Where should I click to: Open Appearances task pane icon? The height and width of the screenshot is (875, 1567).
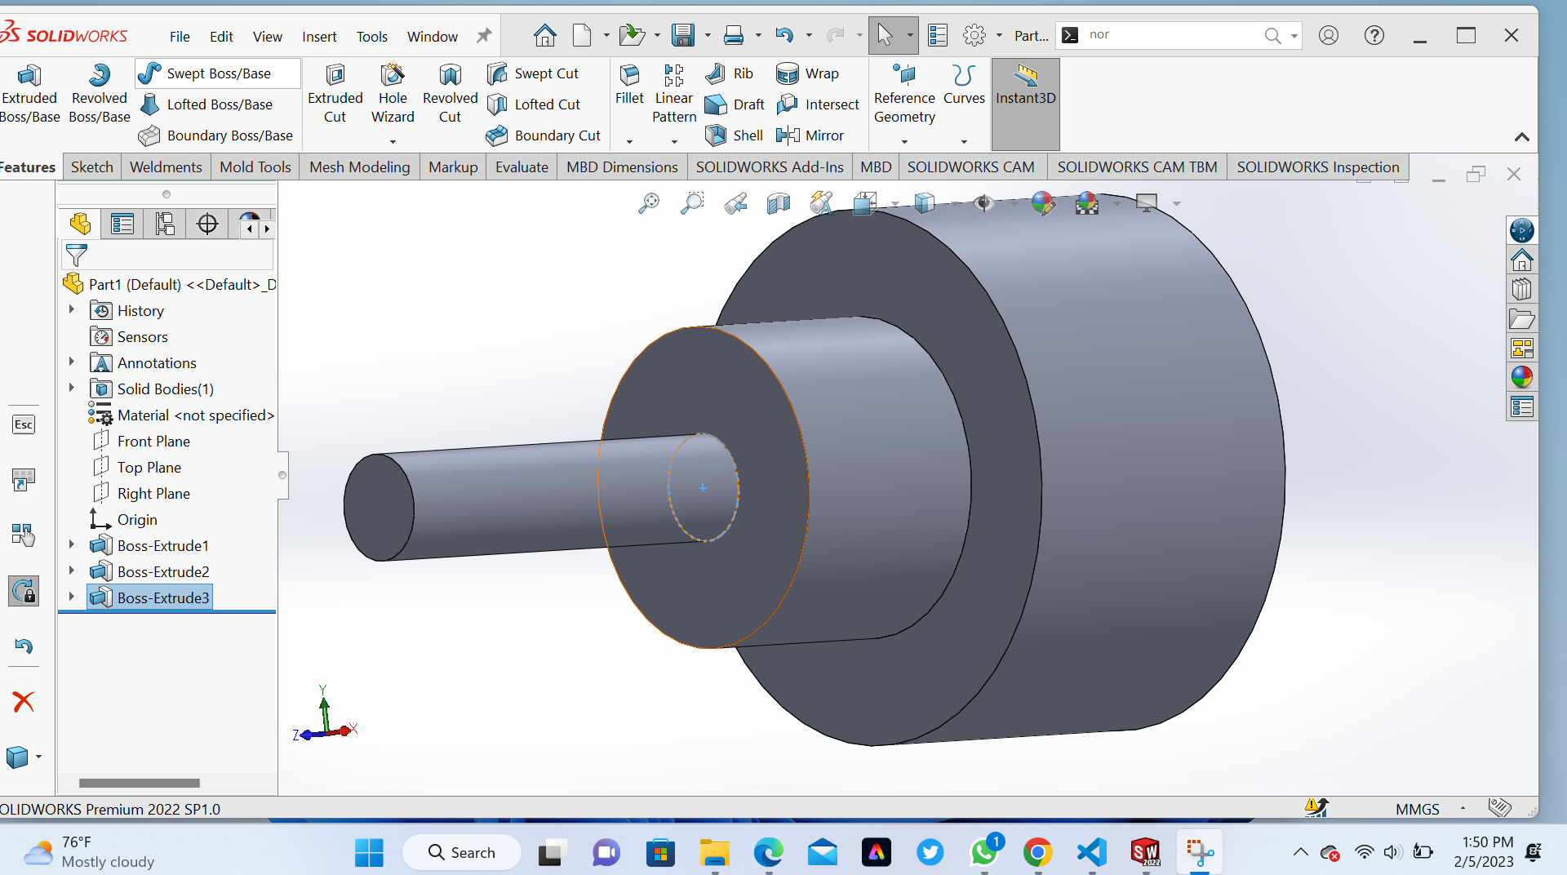(x=1521, y=377)
